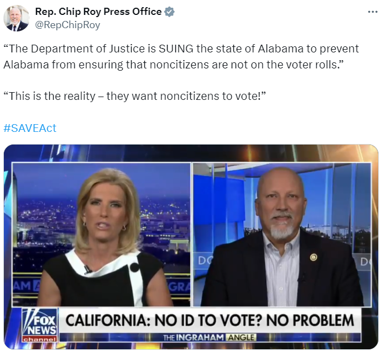
Task: Click the black button on host's dress
Action: click(134, 268)
